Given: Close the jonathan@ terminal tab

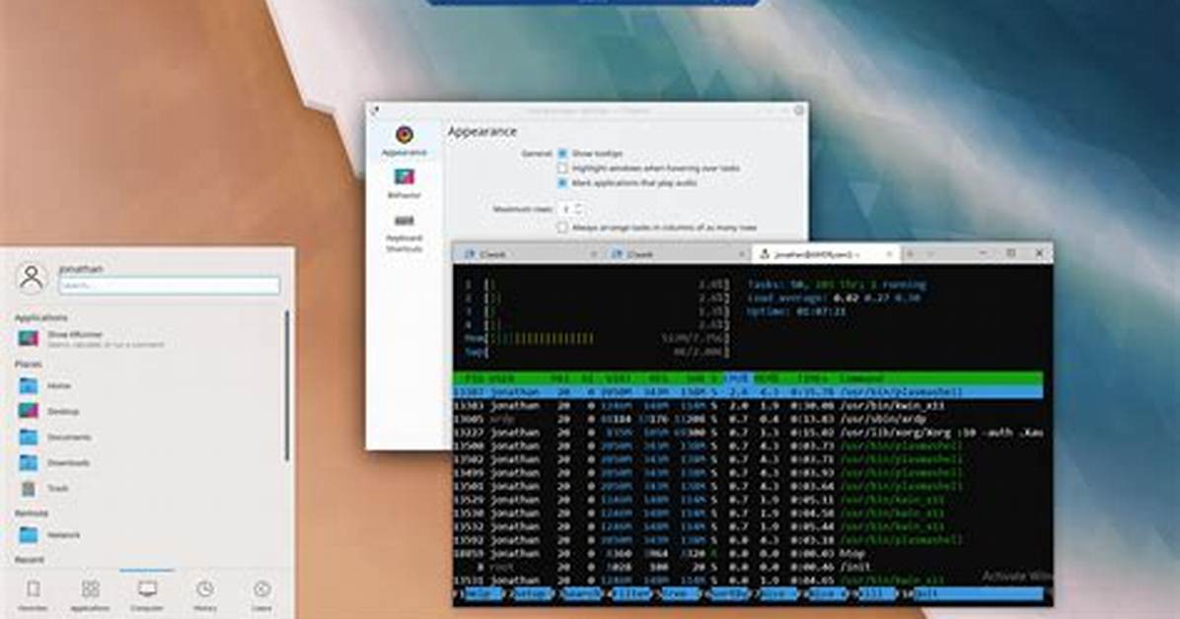Looking at the screenshot, I should (x=890, y=254).
